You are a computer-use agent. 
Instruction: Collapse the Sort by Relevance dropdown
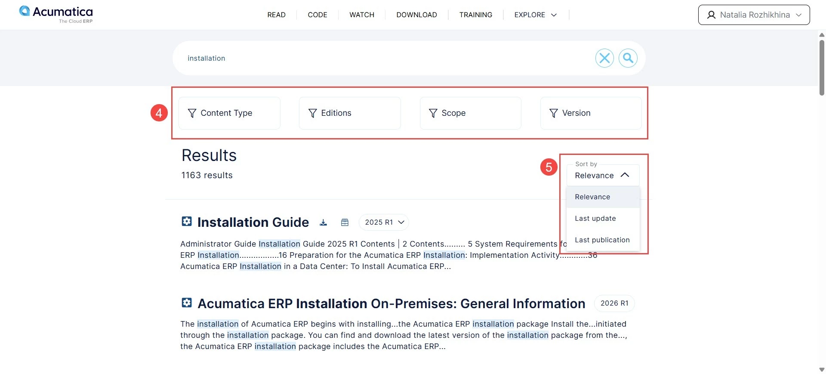coord(603,175)
